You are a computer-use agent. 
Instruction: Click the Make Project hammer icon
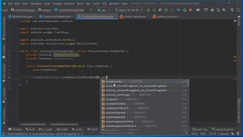(91, 10)
